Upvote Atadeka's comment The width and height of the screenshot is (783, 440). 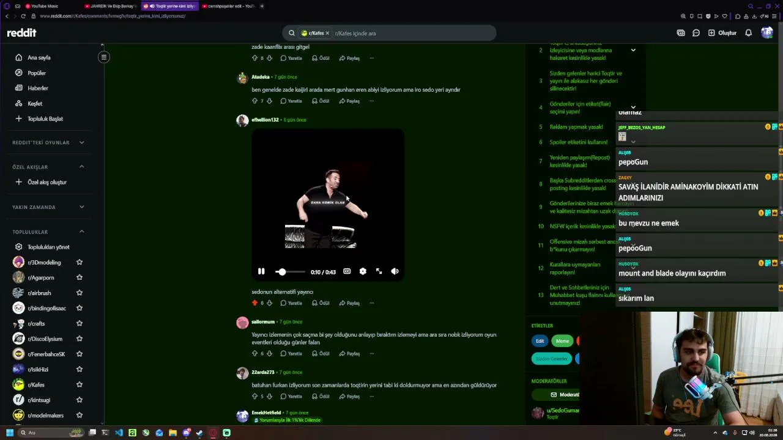(x=254, y=101)
